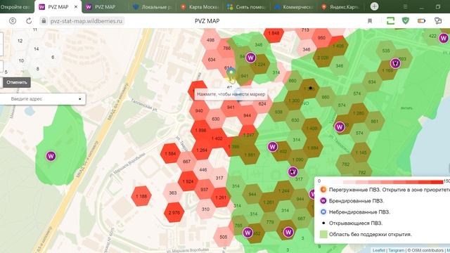Open a new tab with the plus button
The width and height of the screenshot is (450, 253).
click(374, 6)
